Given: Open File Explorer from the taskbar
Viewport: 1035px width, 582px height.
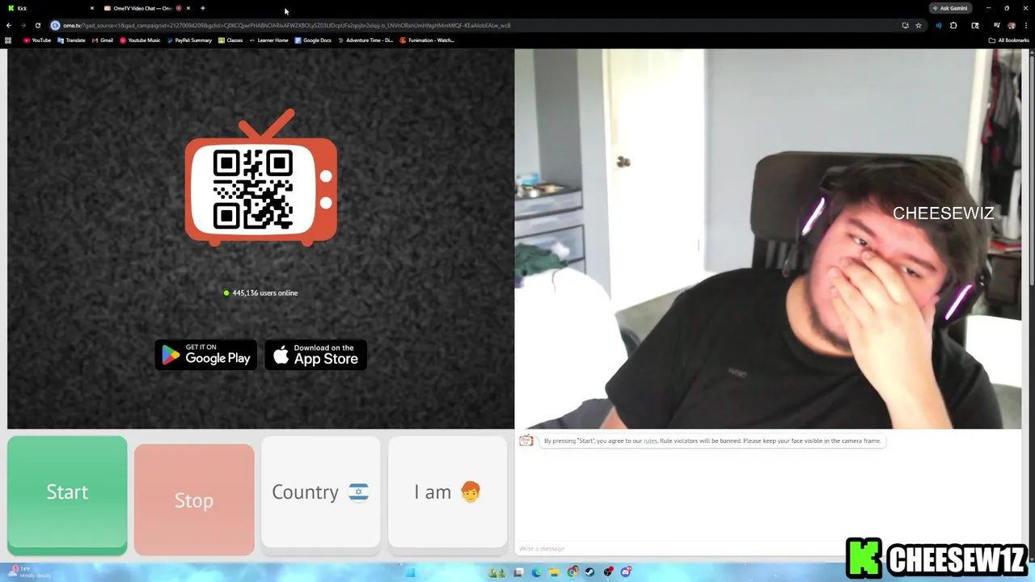Looking at the screenshot, I should 555,572.
